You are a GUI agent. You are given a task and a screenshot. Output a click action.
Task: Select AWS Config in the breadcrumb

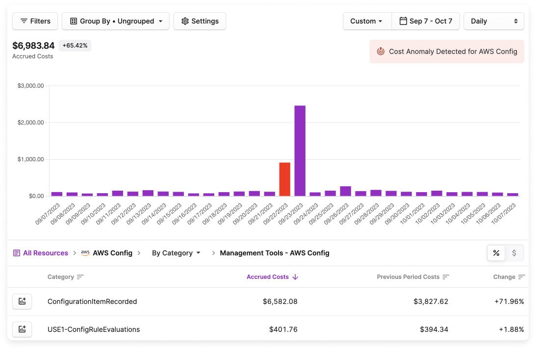pyautogui.click(x=112, y=253)
